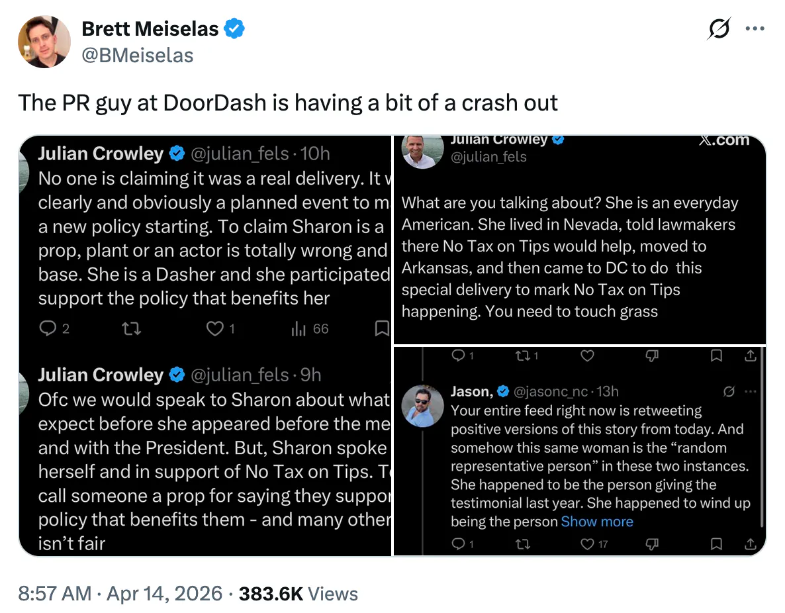
Task: Click the dislike icon under the Julian Crowley reply
Action: [652, 355]
